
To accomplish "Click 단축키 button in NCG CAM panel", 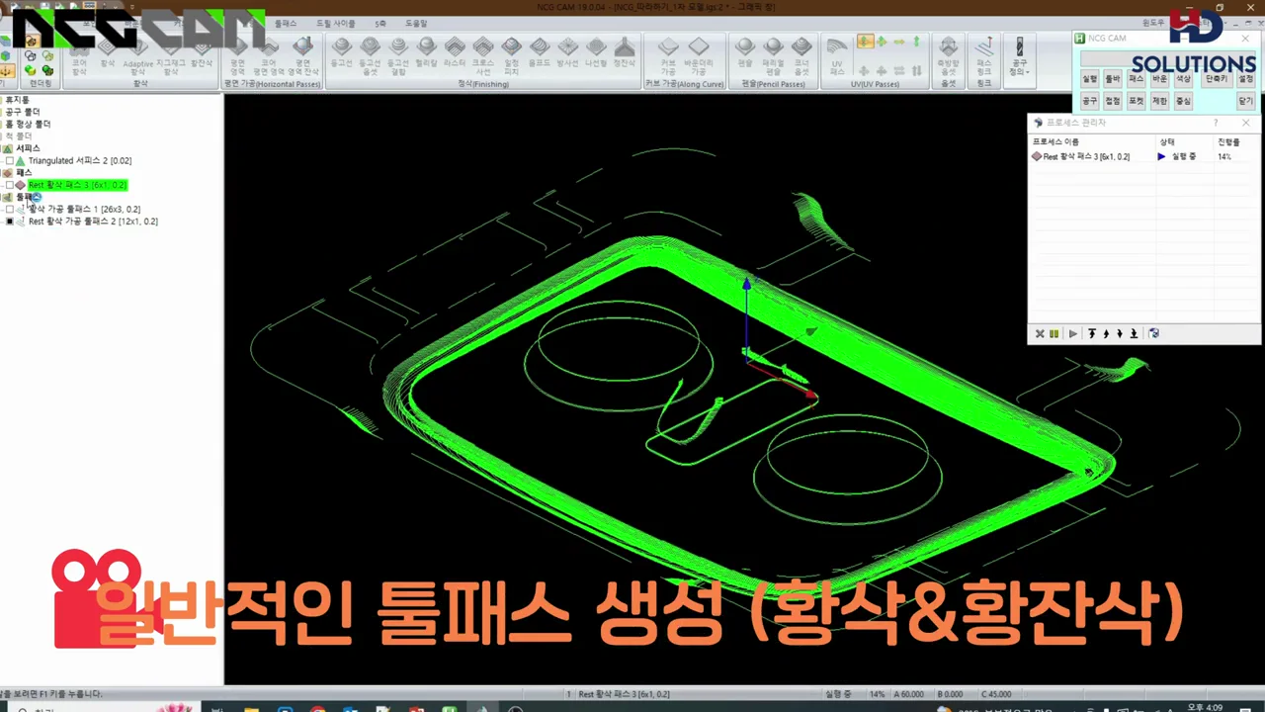I will [x=1215, y=78].
